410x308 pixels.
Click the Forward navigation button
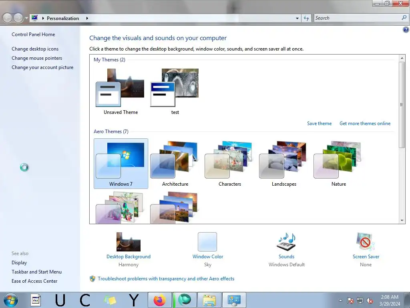[x=18, y=18]
